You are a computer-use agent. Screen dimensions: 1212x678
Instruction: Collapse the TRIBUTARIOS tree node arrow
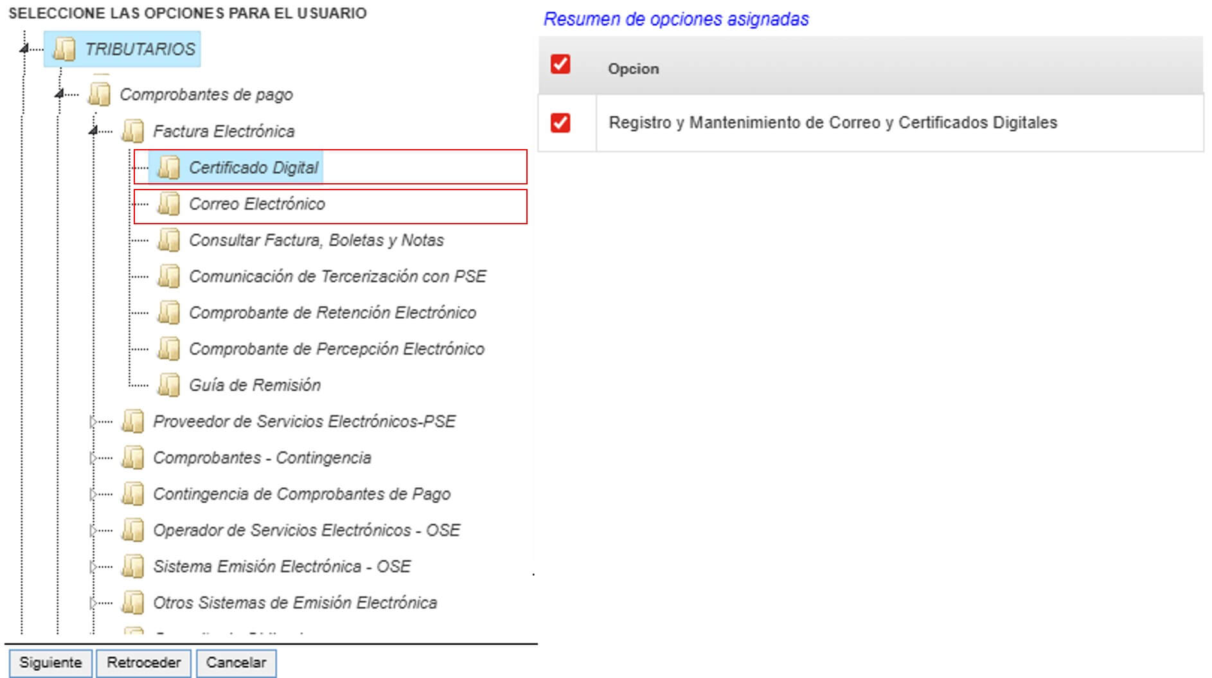pos(24,48)
